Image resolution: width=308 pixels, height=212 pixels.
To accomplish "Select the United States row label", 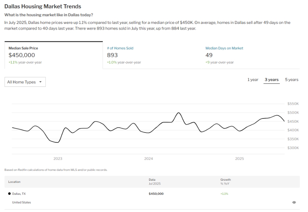I will [21, 203].
